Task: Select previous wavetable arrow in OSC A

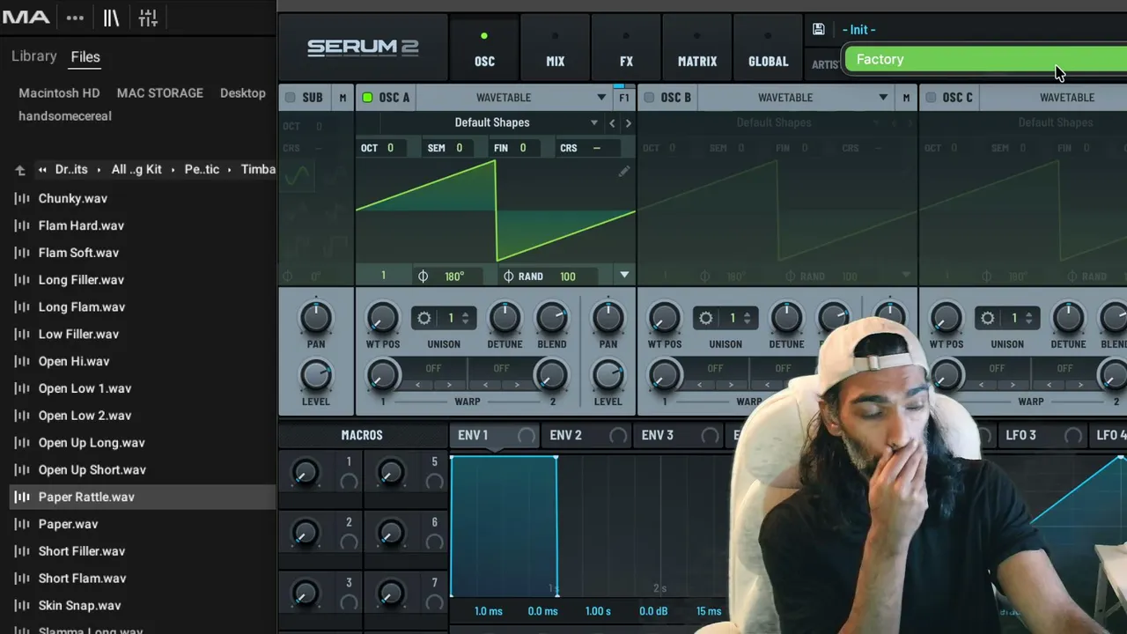Action: pyautogui.click(x=612, y=123)
